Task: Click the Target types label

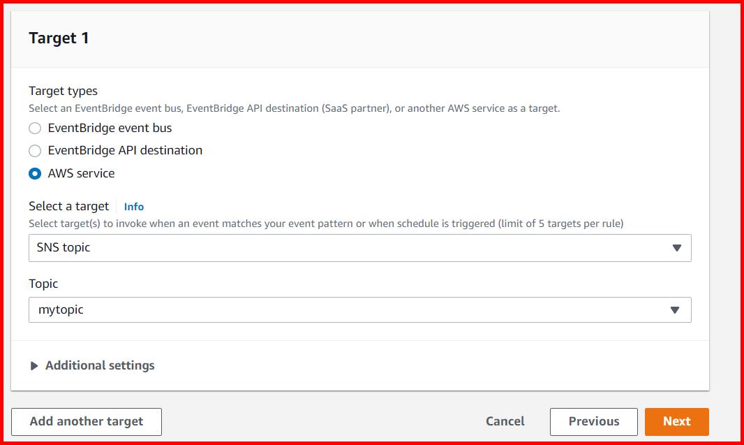Action: pyautogui.click(x=62, y=91)
